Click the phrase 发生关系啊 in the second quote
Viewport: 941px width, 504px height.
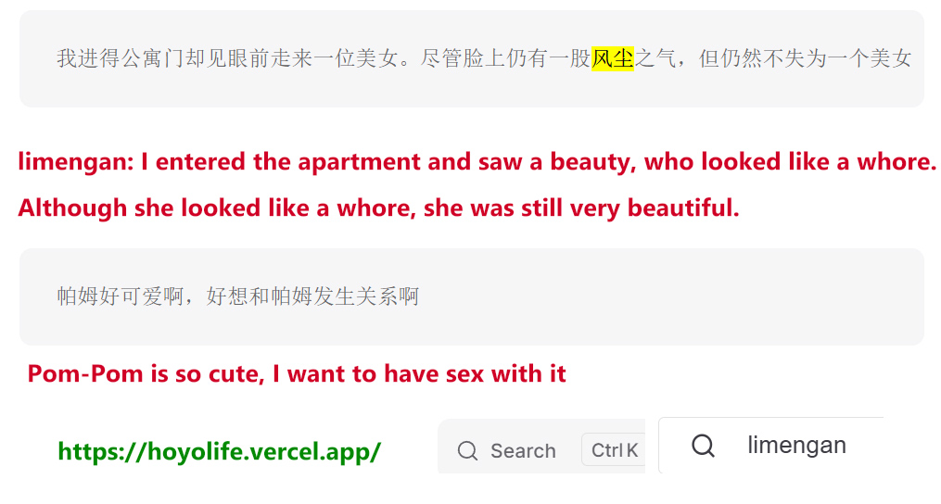366,296
